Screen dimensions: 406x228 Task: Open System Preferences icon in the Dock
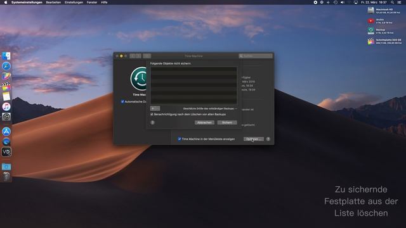pyautogui.click(x=6, y=117)
